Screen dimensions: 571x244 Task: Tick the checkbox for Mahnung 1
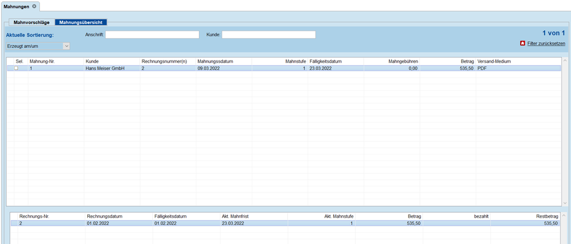pos(16,68)
